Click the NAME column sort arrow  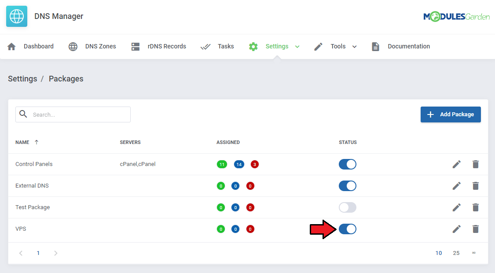[37, 142]
